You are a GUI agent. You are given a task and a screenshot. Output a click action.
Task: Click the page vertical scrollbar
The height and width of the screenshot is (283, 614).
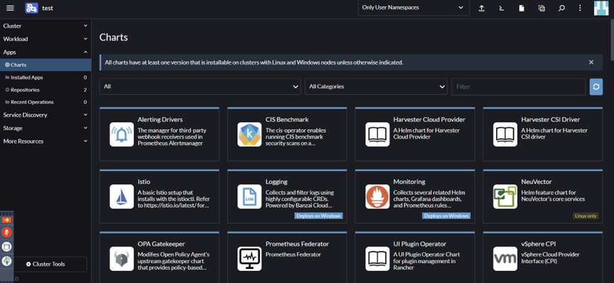[x=612, y=39]
